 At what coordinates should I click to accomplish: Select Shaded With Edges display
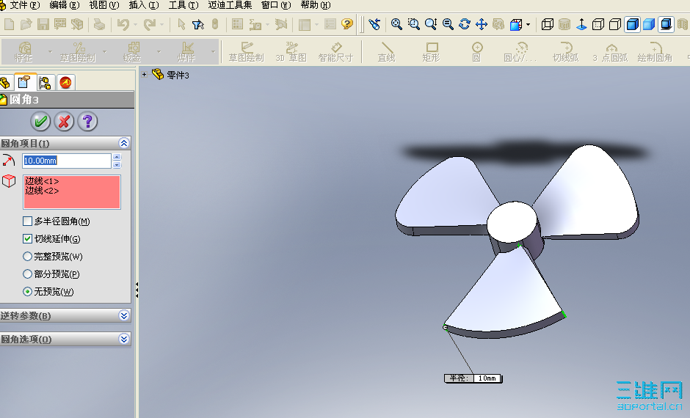click(x=632, y=24)
